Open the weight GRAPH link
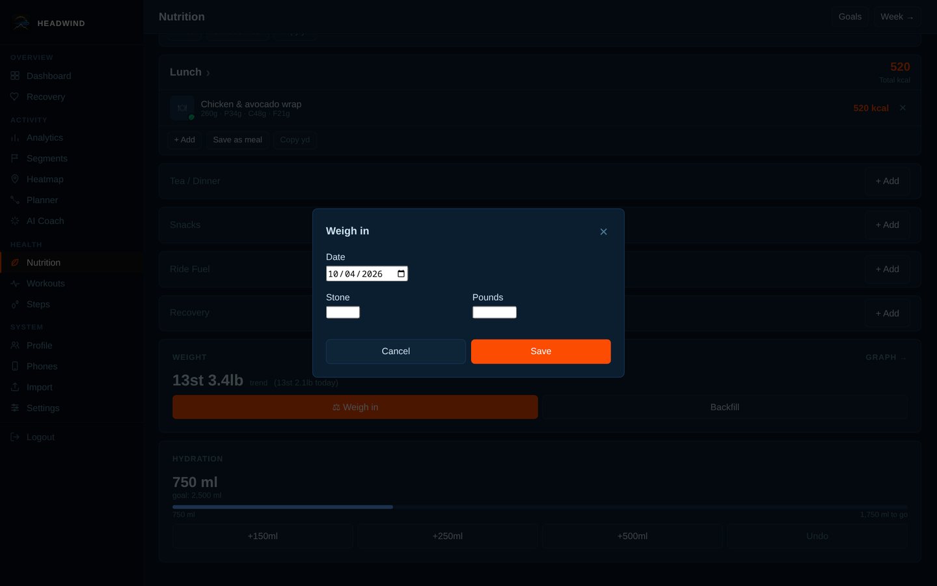This screenshot has width=937, height=586. pos(886,357)
